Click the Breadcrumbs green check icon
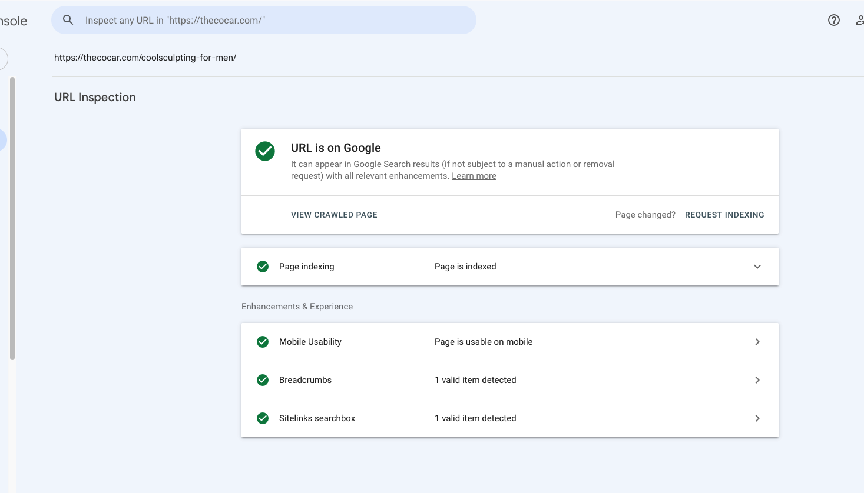This screenshot has height=493, width=864. point(263,380)
